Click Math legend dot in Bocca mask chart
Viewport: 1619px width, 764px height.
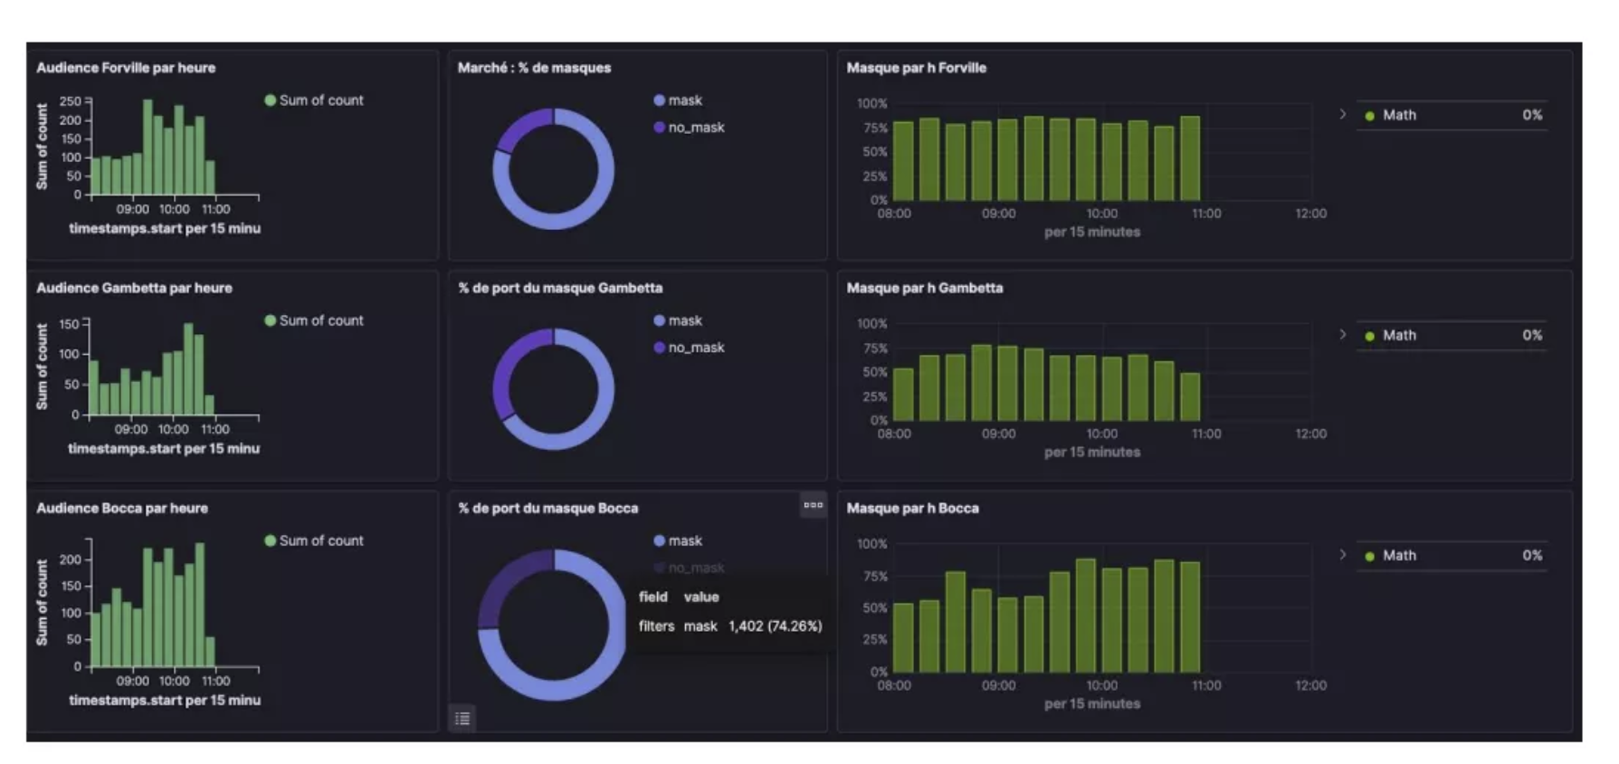1369,556
